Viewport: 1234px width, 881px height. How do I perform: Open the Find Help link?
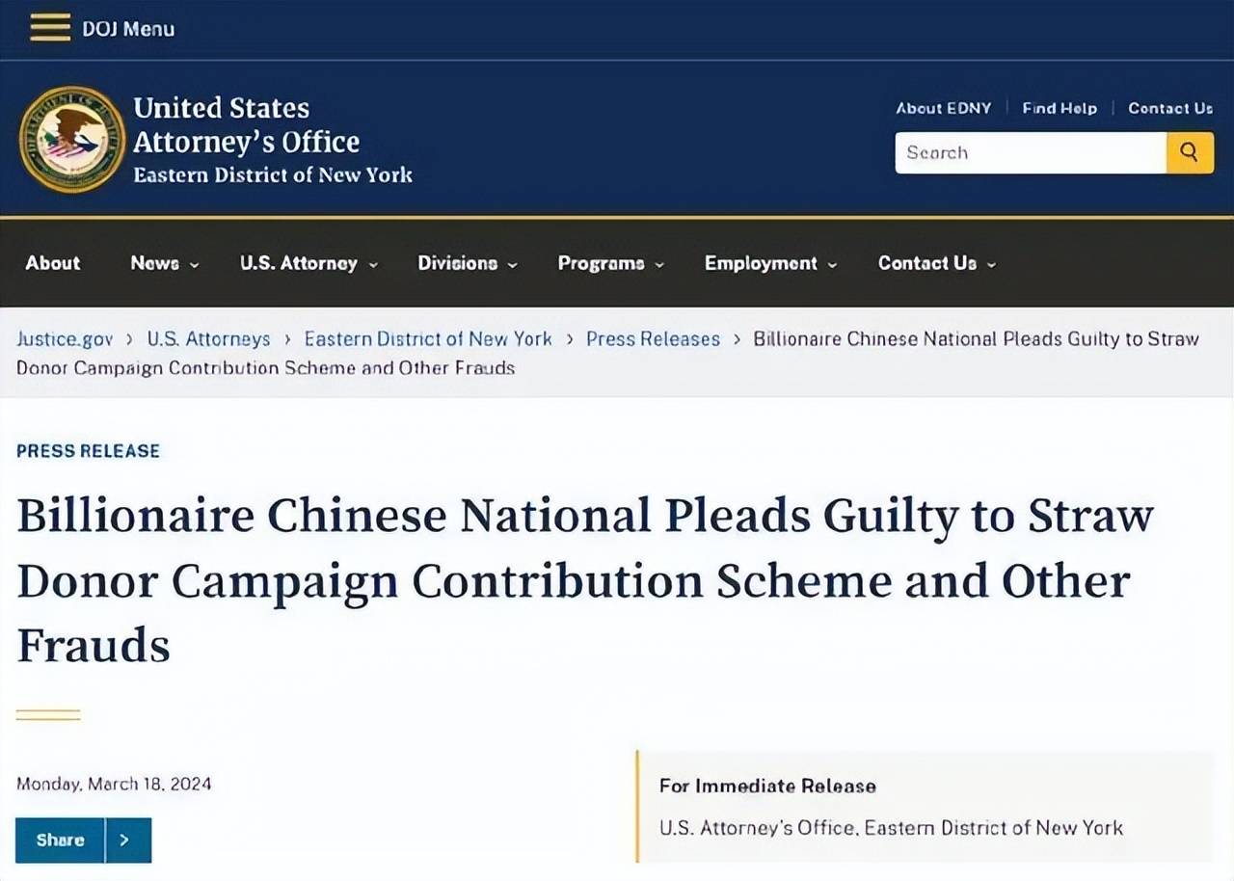[x=1060, y=108]
